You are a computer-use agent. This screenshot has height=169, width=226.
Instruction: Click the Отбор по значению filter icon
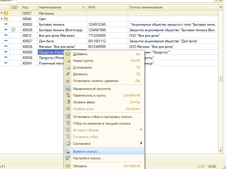(x=68, y=123)
